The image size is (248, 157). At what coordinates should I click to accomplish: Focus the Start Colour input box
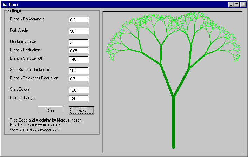coord(79,90)
